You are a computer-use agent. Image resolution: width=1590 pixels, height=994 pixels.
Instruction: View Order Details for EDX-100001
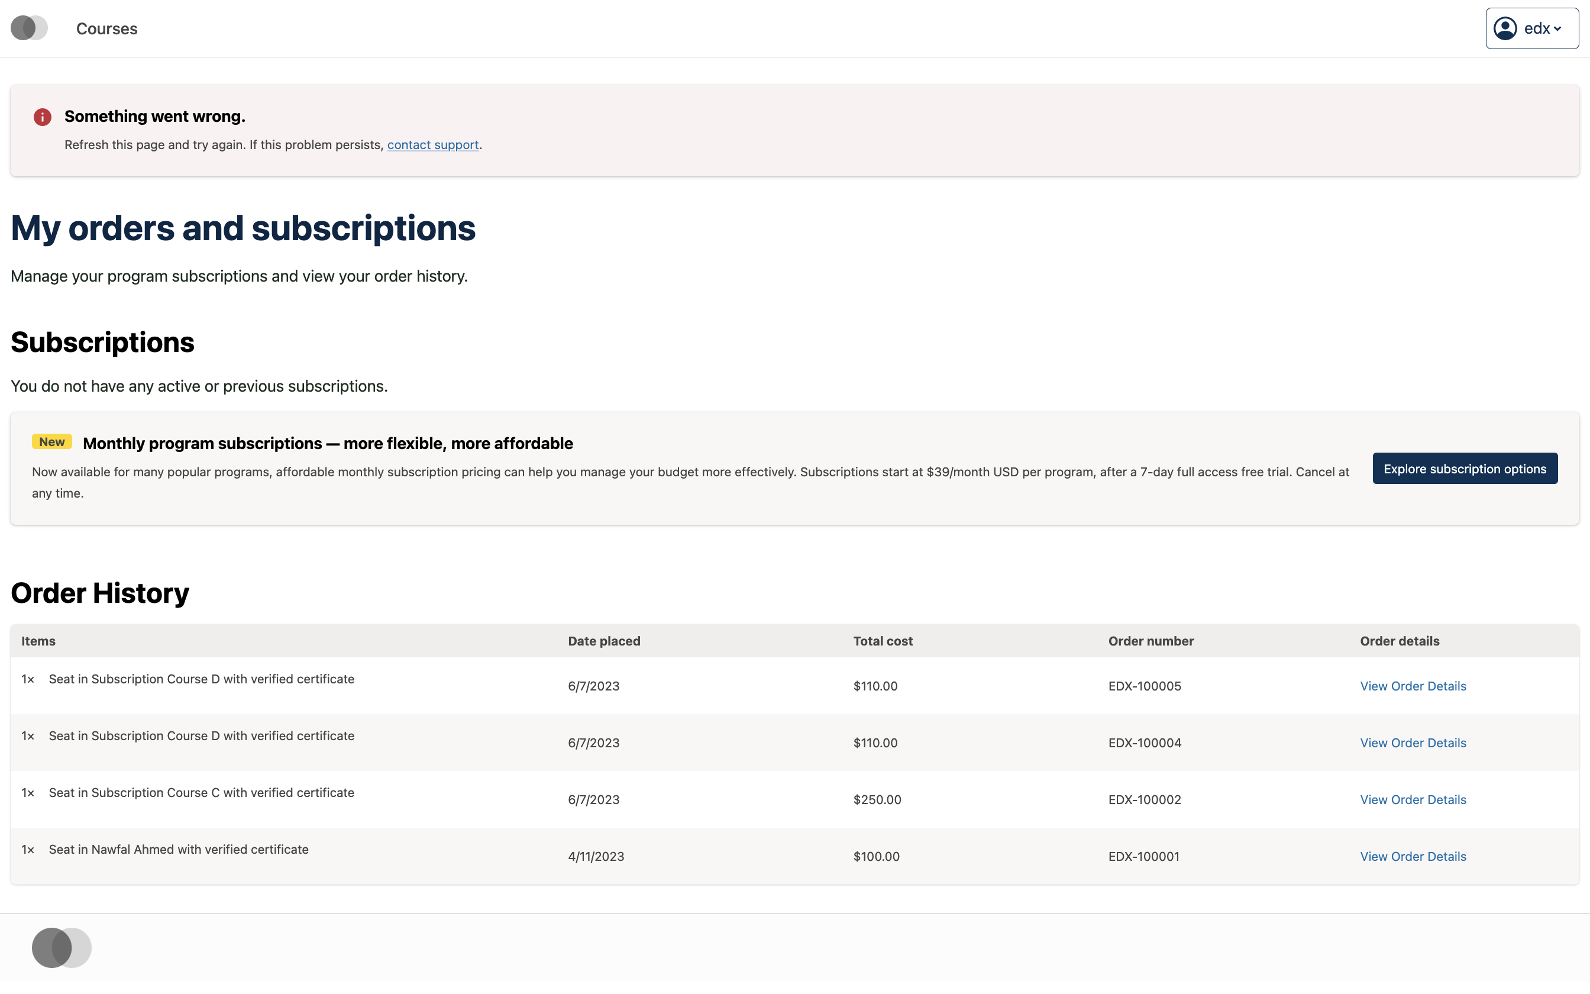[x=1413, y=857]
